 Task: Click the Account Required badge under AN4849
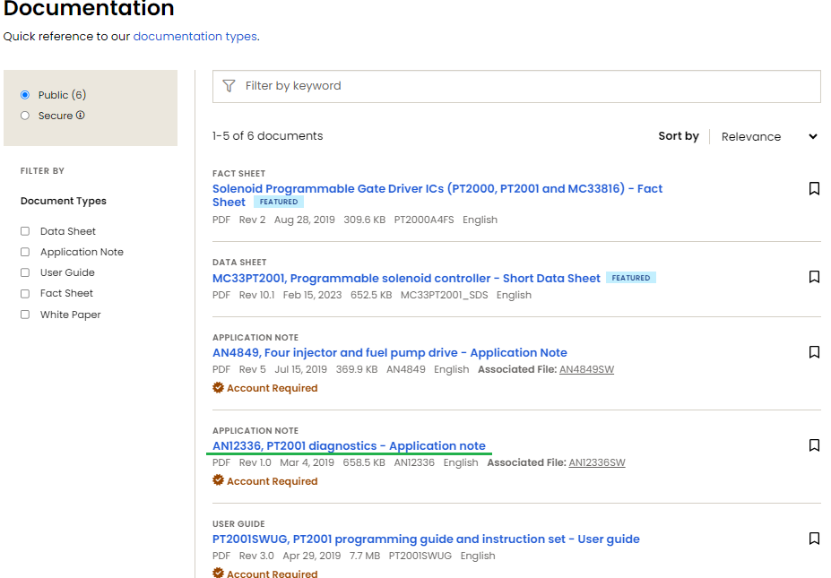pyautogui.click(x=265, y=387)
